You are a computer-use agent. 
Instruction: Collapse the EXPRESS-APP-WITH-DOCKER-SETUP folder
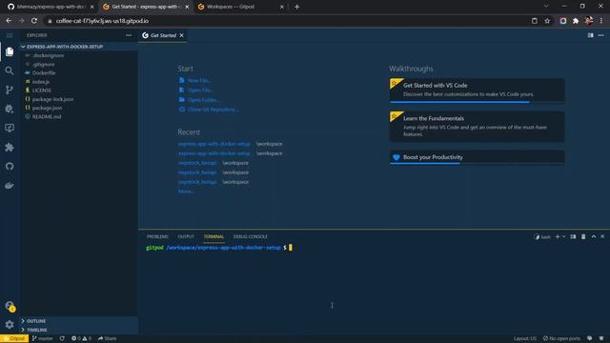(x=79, y=47)
